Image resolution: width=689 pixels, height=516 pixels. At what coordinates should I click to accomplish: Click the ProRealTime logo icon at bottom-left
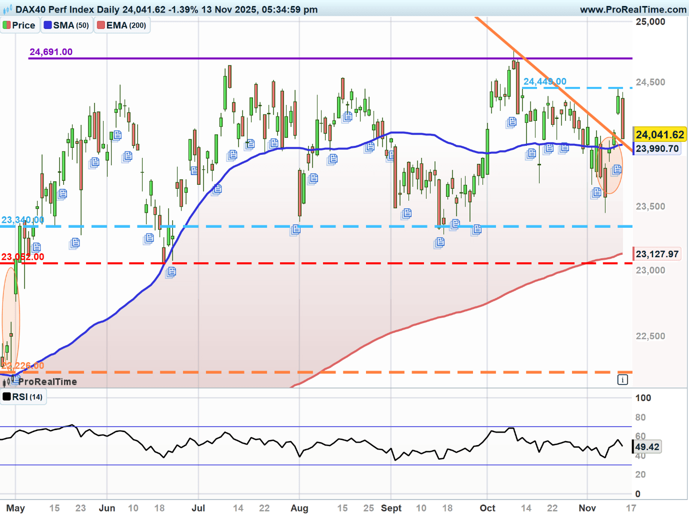(7, 382)
